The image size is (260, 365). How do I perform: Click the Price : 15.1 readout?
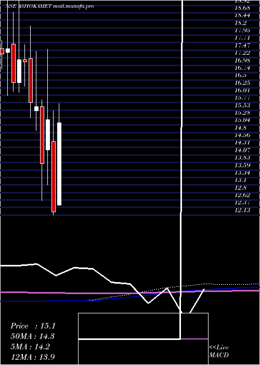pos(33,326)
